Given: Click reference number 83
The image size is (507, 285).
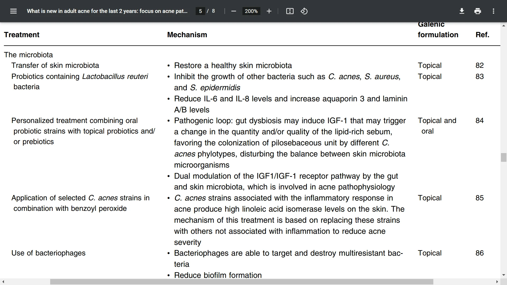Looking at the screenshot, I should (x=480, y=76).
